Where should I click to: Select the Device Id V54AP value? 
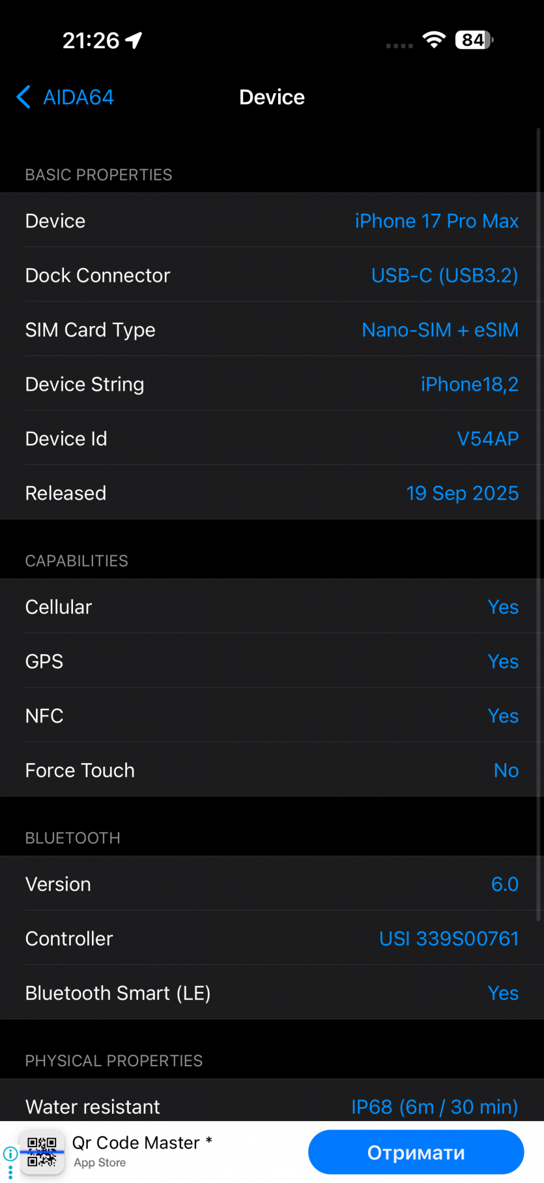coord(487,438)
